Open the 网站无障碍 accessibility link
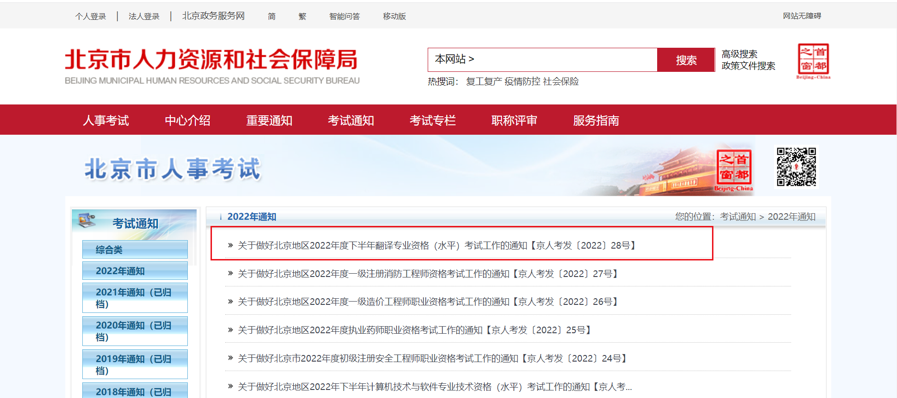 pyautogui.click(x=801, y=16)
